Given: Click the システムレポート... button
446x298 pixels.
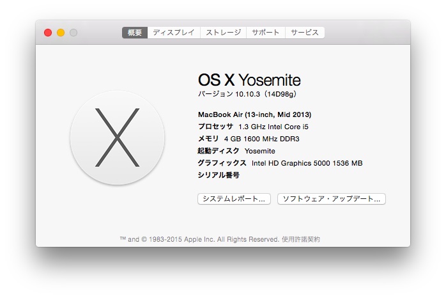Looking at the screenshot, I should click(x=234, y=199).
